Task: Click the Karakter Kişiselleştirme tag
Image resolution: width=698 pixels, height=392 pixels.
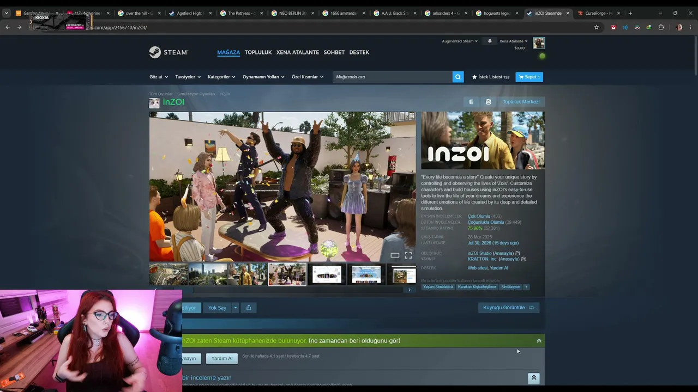Action: pos(477,287)
